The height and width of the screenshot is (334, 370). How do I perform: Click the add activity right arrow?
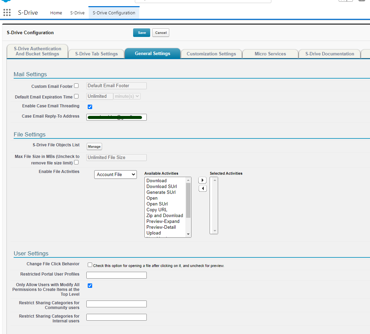[202, 180]
